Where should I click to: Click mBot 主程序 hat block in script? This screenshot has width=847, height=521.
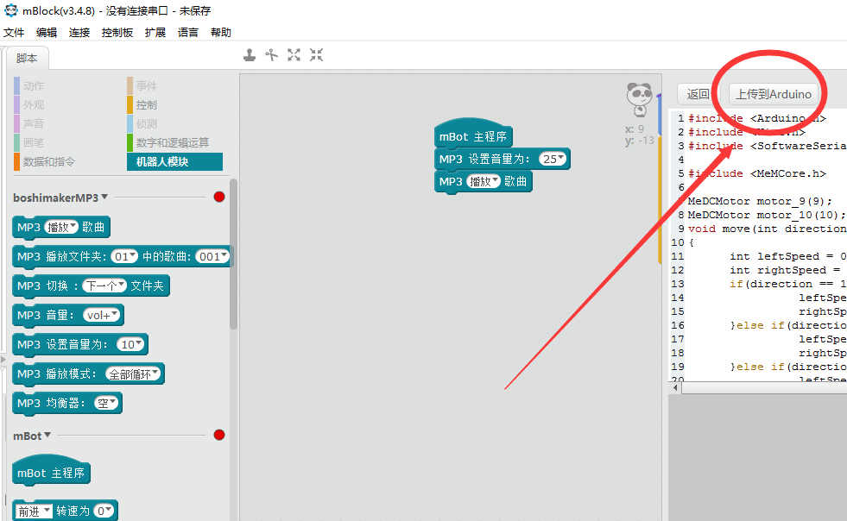pos(473,135)
